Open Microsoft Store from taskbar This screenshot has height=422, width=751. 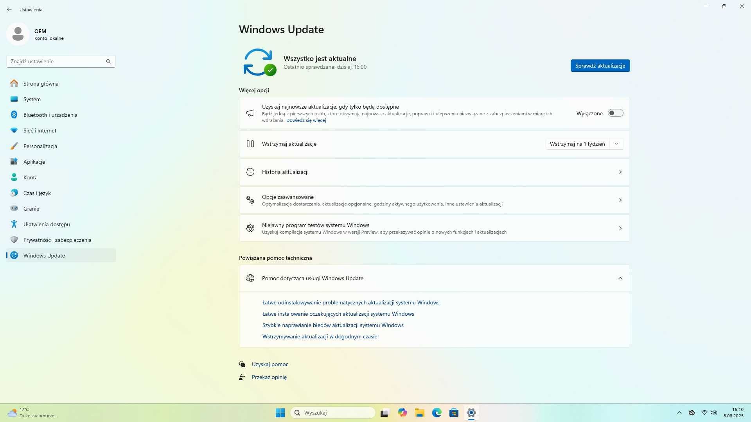point(454,413)
